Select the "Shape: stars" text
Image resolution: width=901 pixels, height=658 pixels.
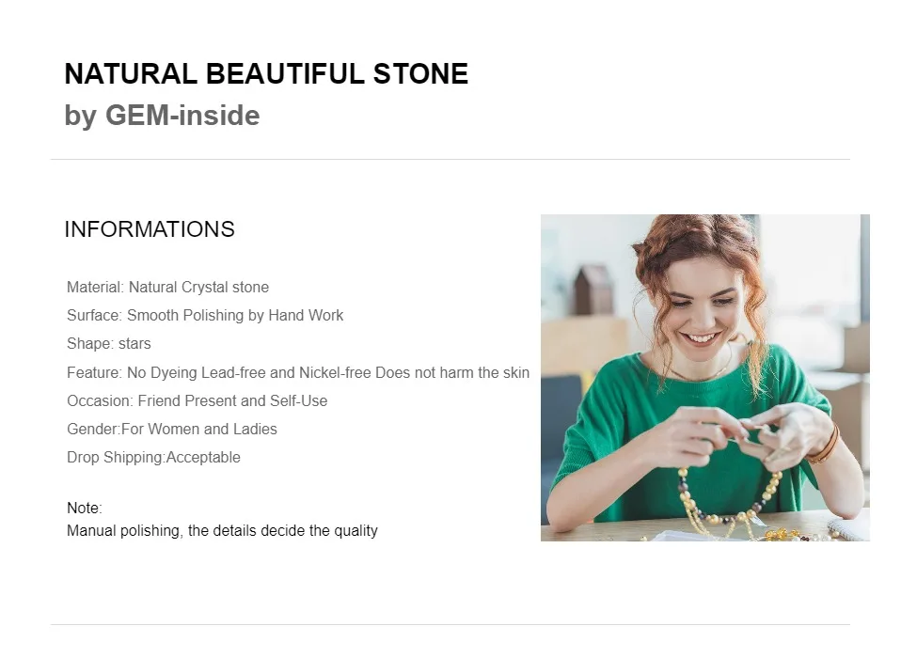[109, 344]
